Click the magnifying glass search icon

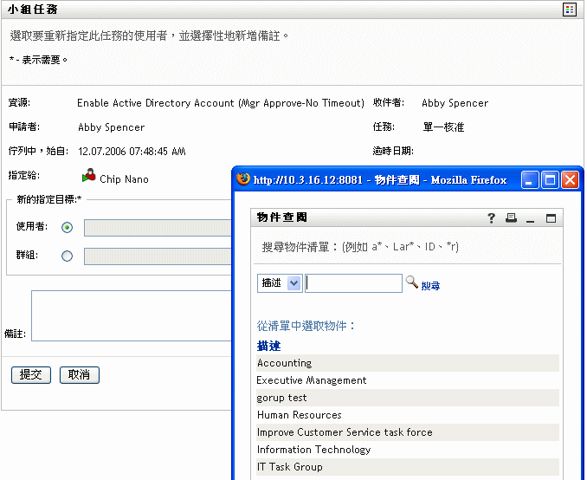(411, 282)
